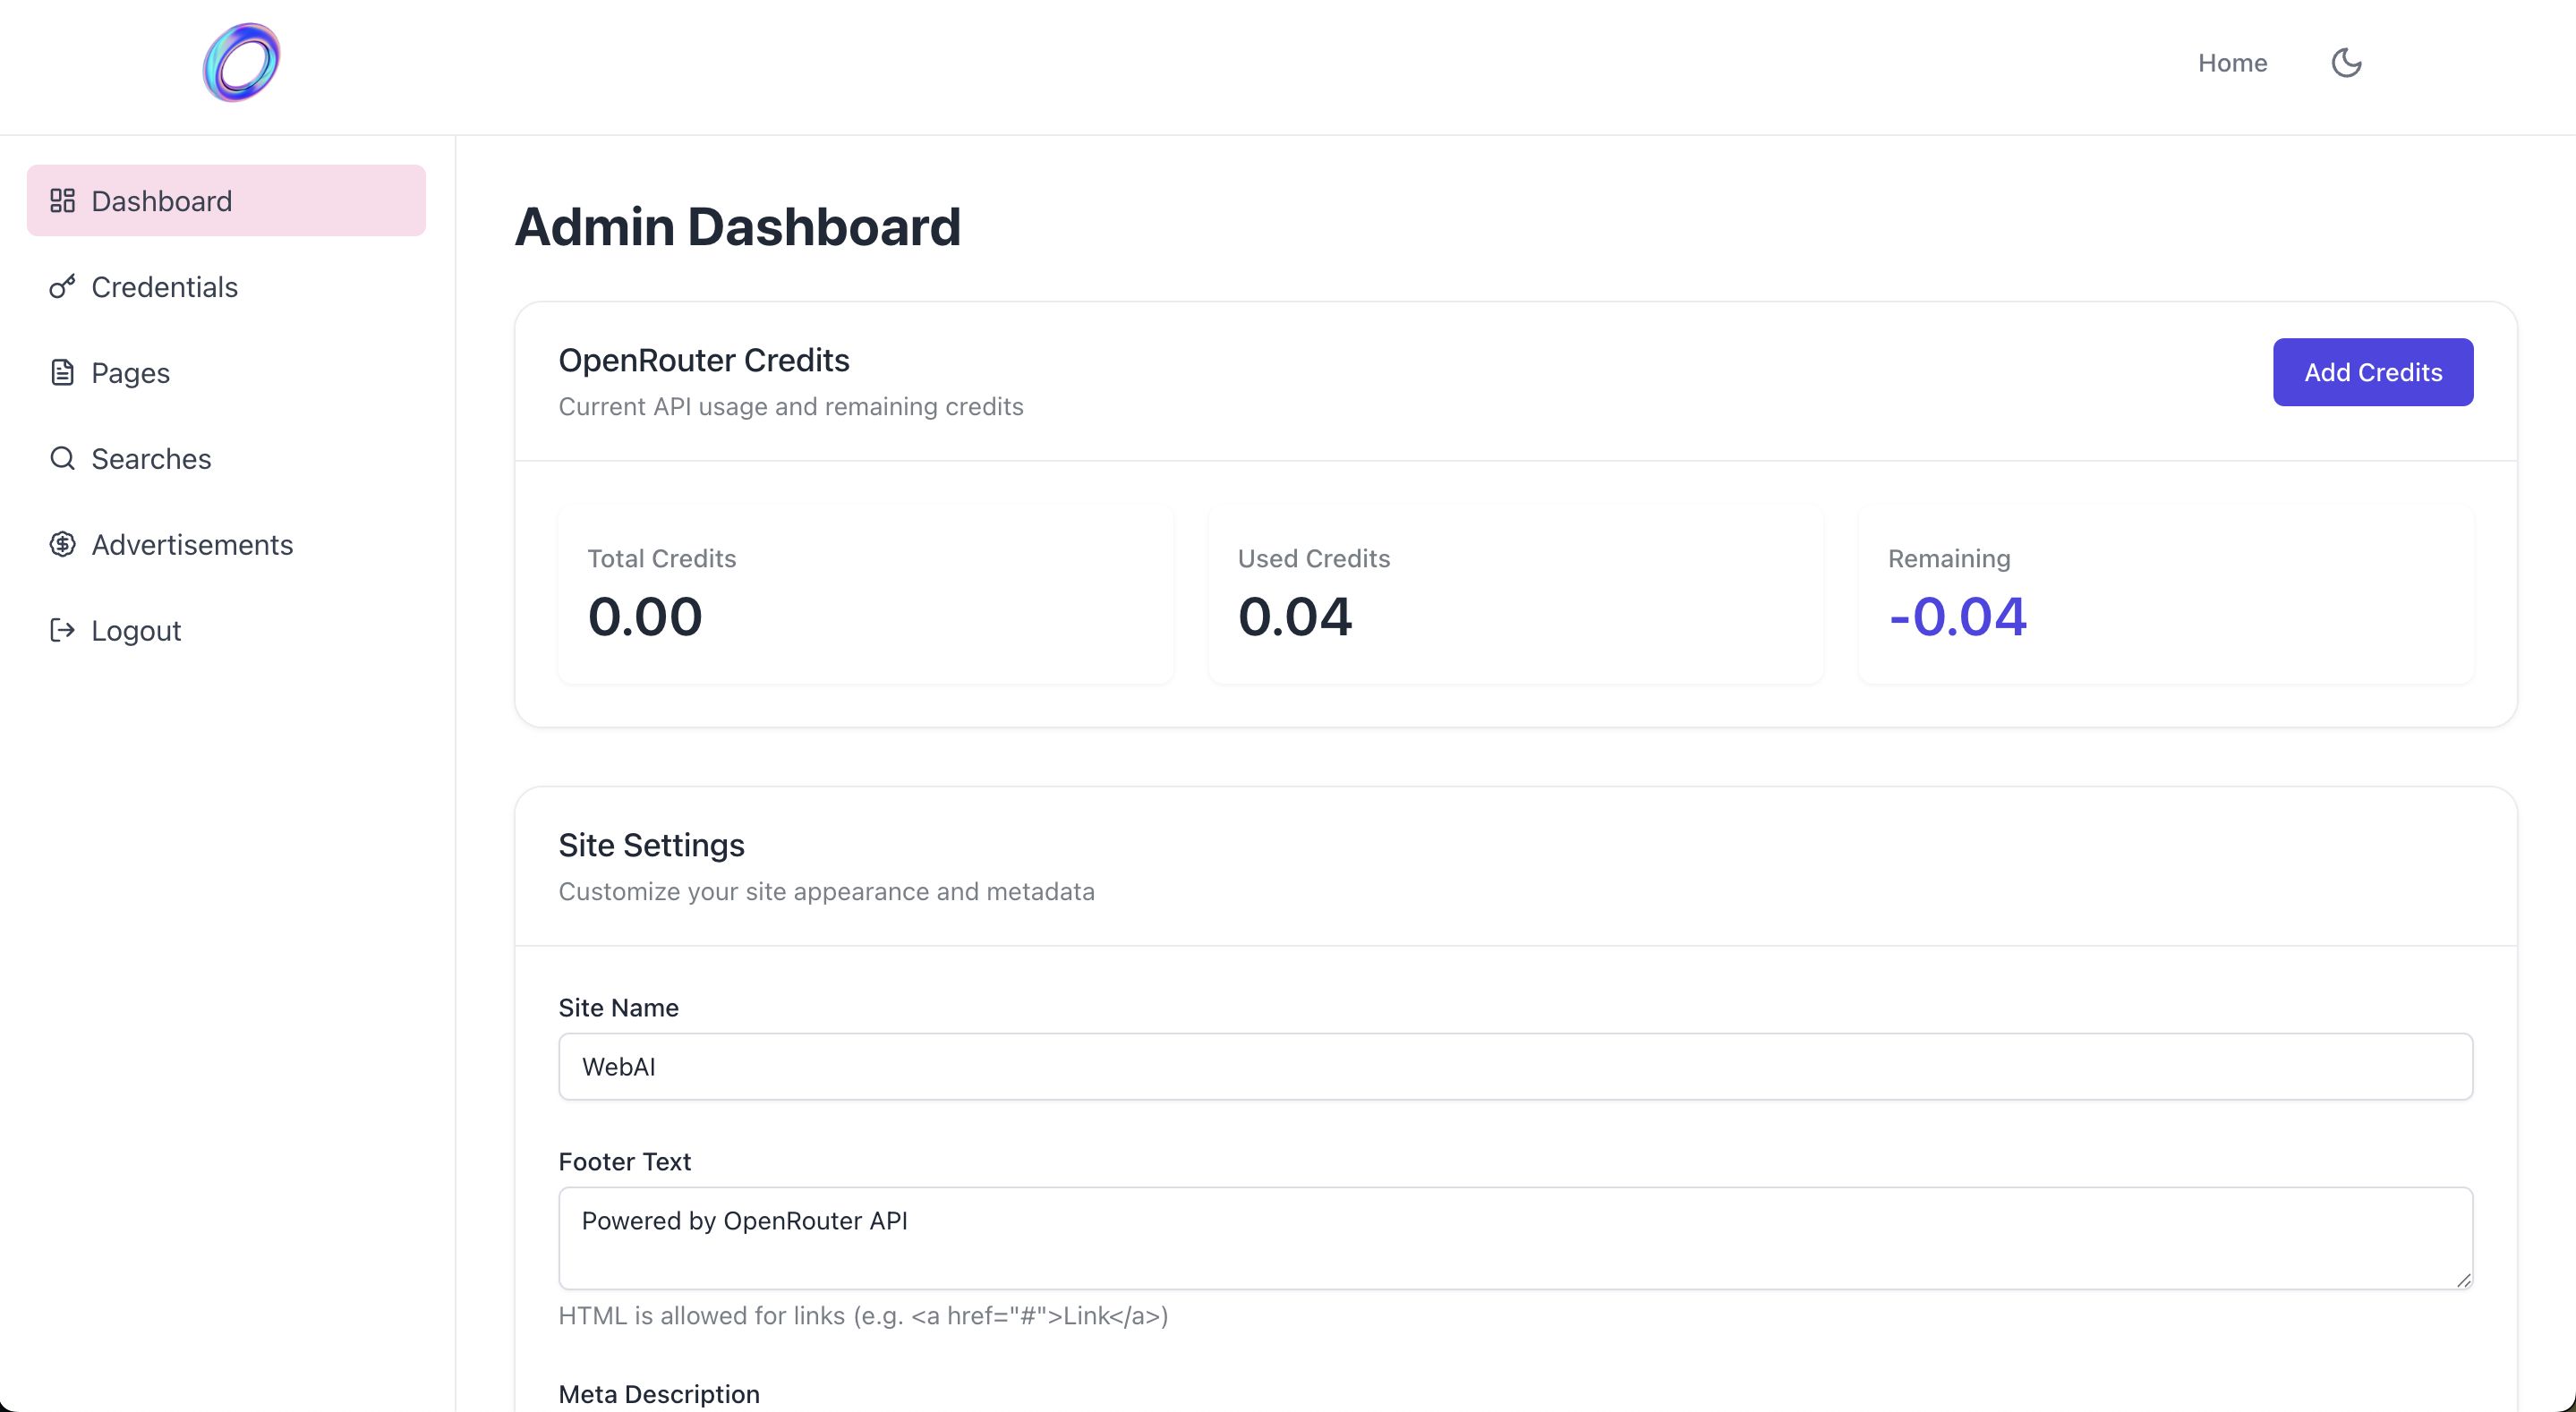The height and width of the screenshot is (1412, 2576).
Task: Open Searches section in sidebar
Action: (226, 459)
